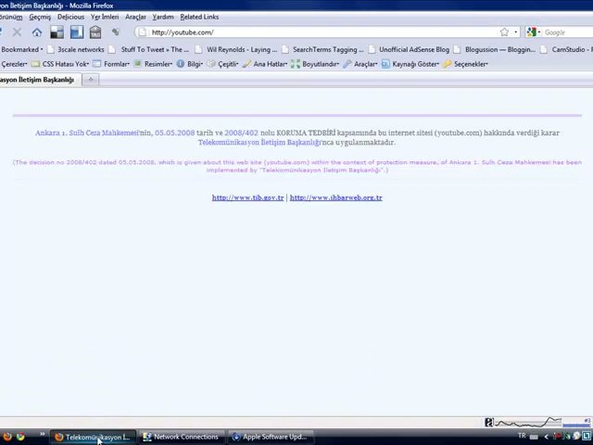Open the CamStudio bookmark
Image resolution: width=593 pixels, height=445 pixels.
tap(566, 49)
